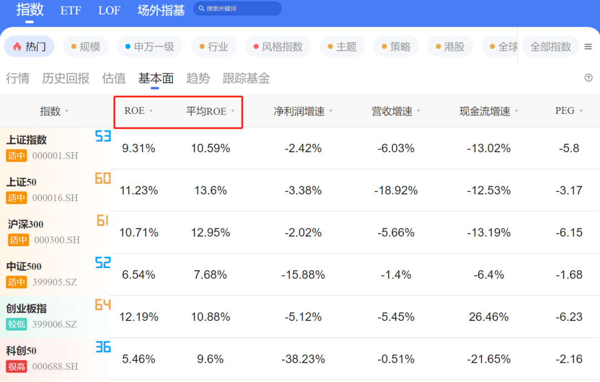
Task: Open the 基本面 sub-tab
Action: click(x=156, y=78)
